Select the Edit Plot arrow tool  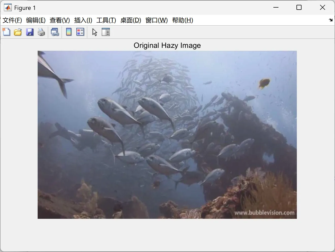(95, 32)
